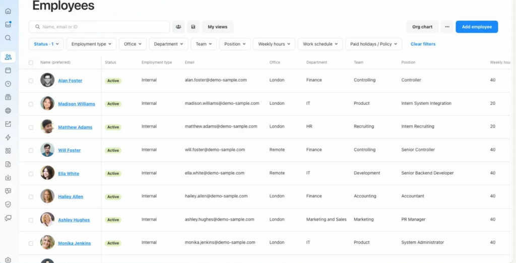Select the Employees people icon in sidebar

pos(8,57)
